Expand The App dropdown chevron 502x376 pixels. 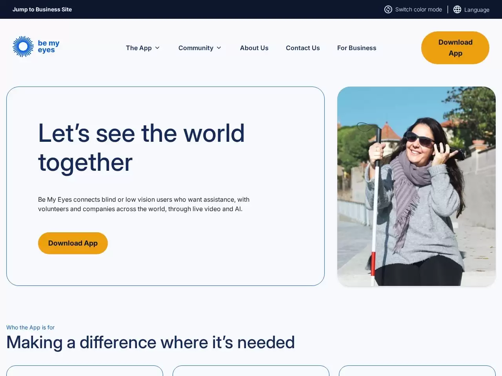click(x=157, y=48)
